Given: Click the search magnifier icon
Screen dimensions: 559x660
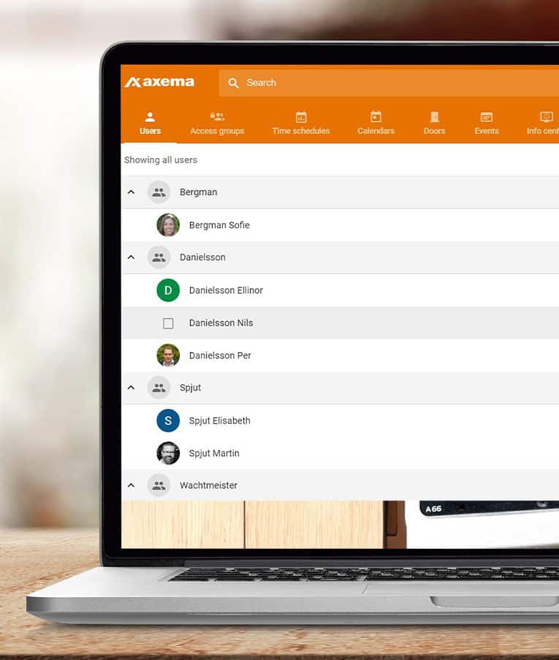Looking at the screenshot, I should point(233,83).
